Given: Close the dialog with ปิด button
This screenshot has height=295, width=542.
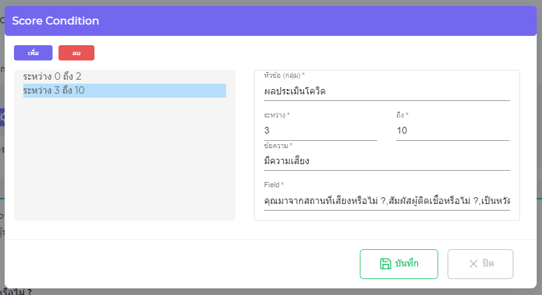Looking at the screenshot, I should click(x=480, y=264).
